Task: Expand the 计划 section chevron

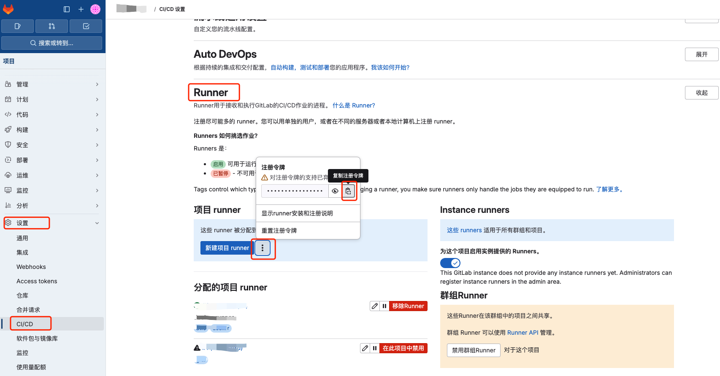Action: click(97, 99)
